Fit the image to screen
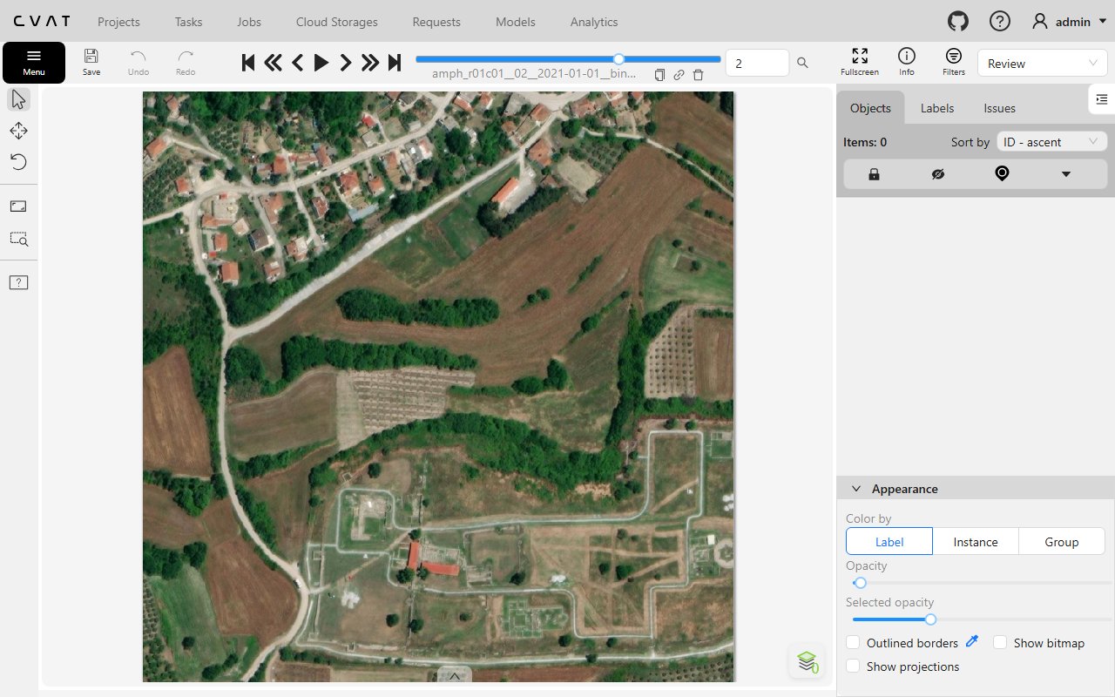This screenshot has height=697, width=1115. tap(18, 206)
